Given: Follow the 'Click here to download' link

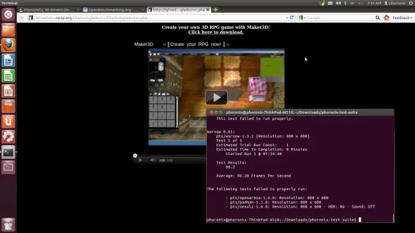Looking at the screenshot, I should [x=216, y=32].
